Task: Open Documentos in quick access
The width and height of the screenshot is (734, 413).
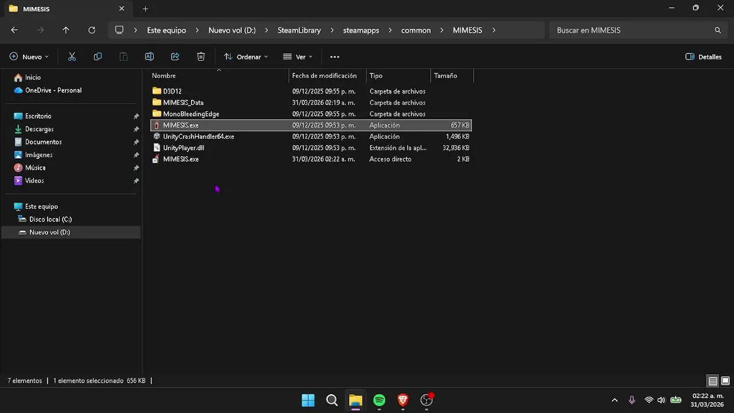Action: [x=43, y=142]
